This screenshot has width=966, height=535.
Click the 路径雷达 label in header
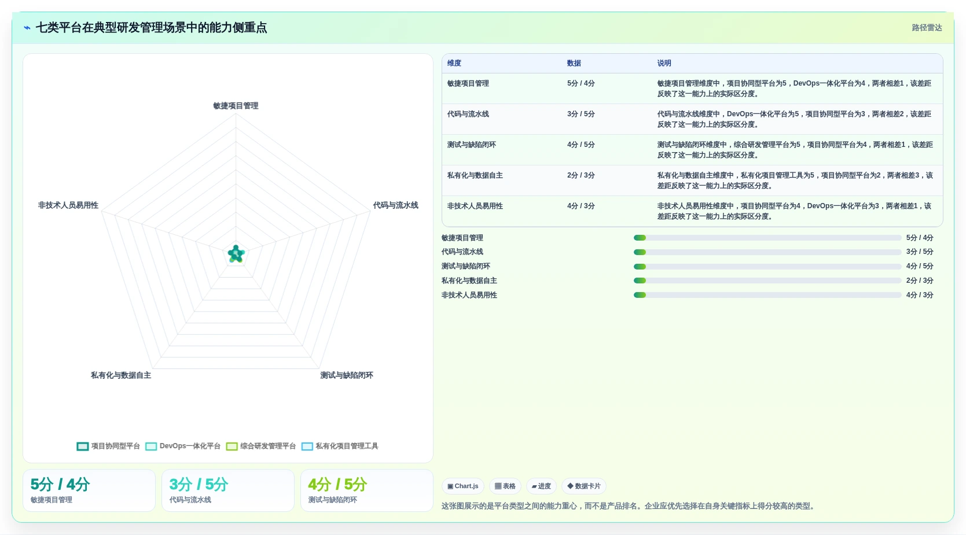pyautogui.click(x=927, y=28)
